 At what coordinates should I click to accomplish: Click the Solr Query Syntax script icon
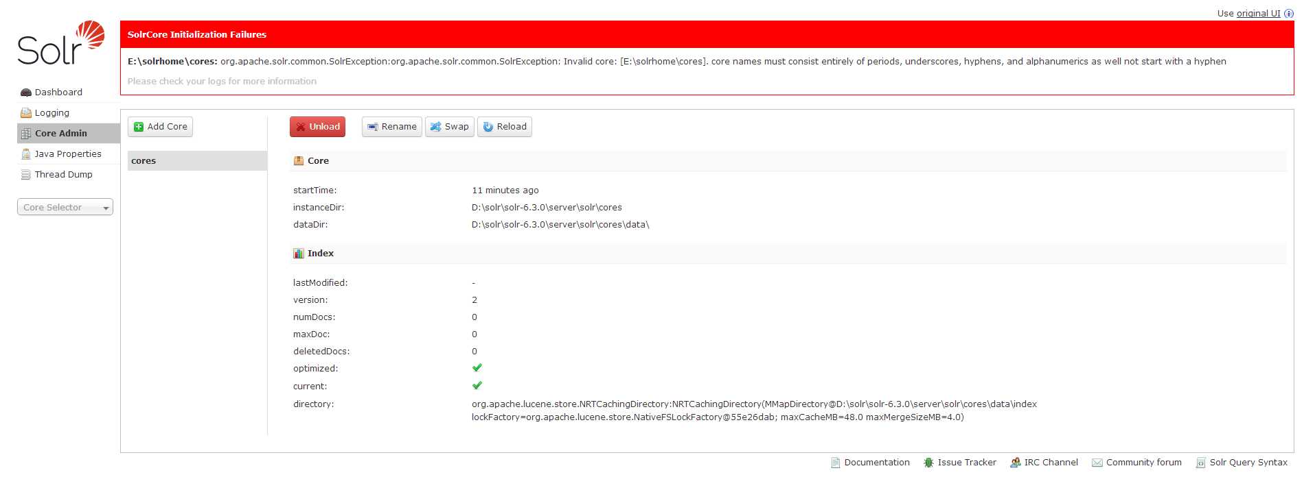(1200, 463)
